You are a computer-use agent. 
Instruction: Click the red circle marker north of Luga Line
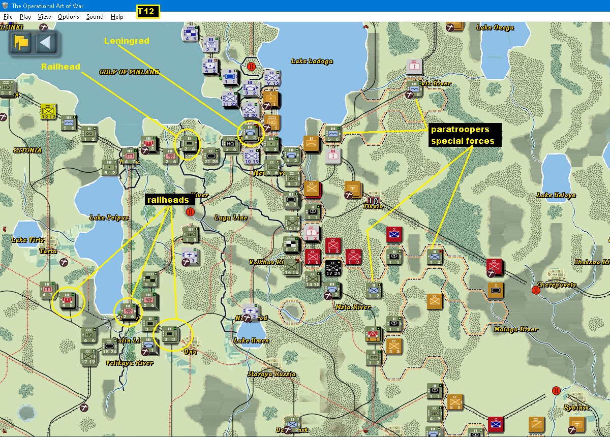[x=190, y=211]
